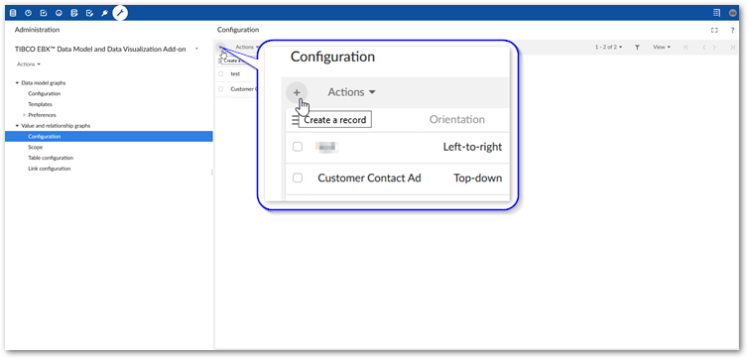This screenshot has width=748, height=359.
Task: Expand the Preferences node
Action: click(x=24, y=115)
